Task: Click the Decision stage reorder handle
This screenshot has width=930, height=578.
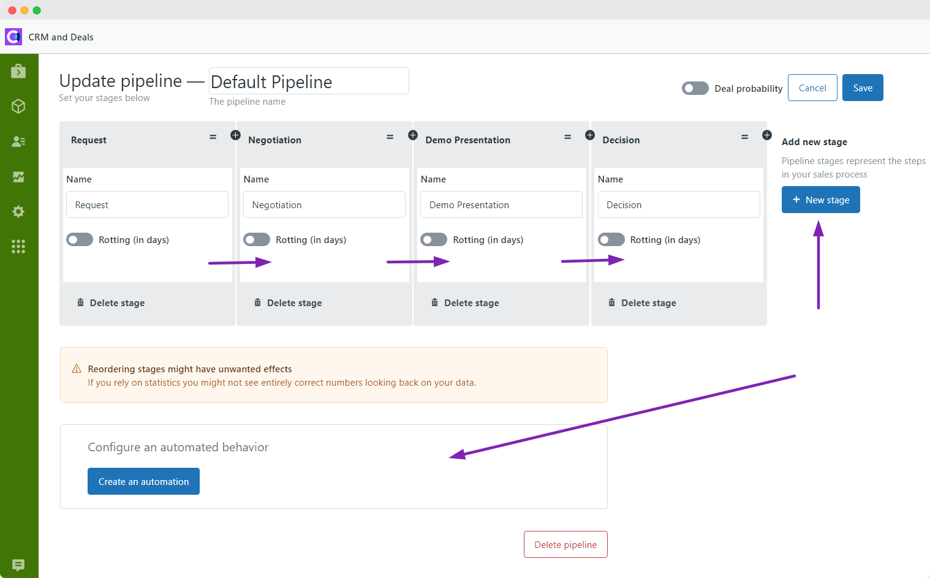Action: [x=744, y=137]
